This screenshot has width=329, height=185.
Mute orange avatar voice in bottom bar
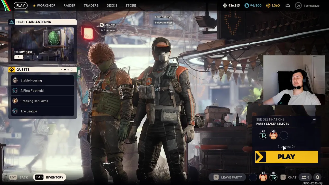[x=263, y=173]
